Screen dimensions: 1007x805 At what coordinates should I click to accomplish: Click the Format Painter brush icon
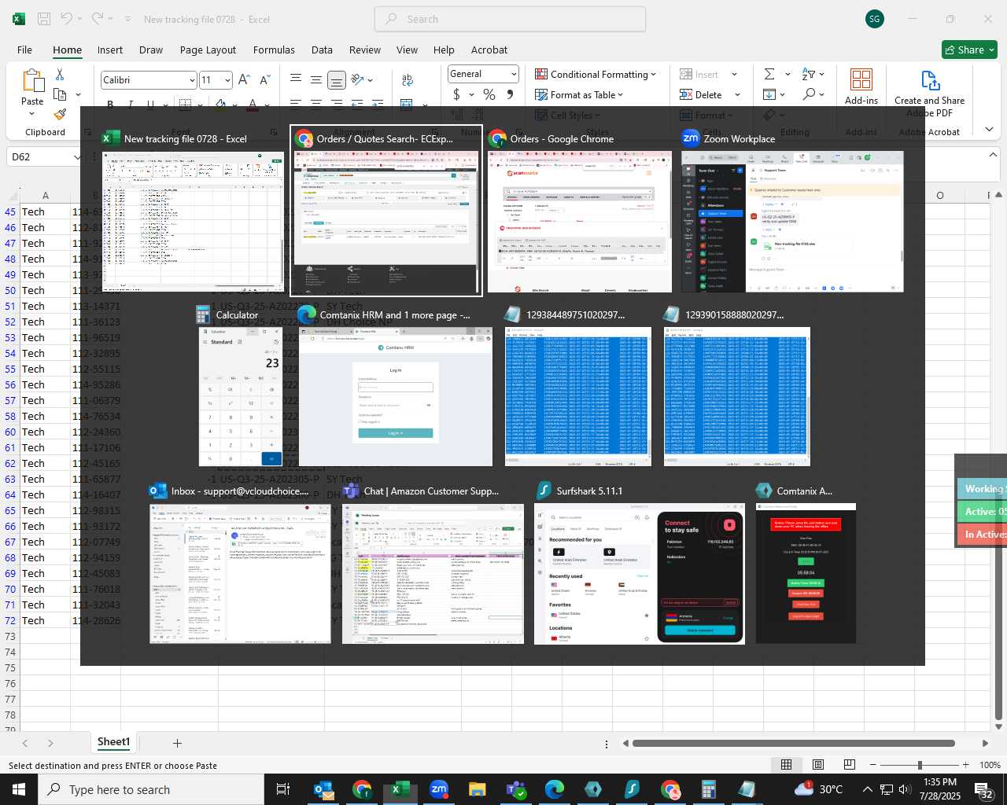click(60, 114)
